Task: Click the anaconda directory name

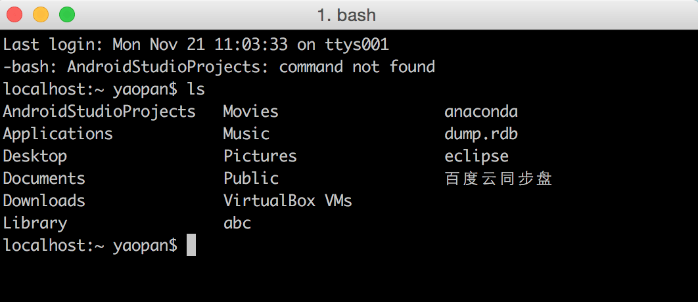Action: point(481,112)
